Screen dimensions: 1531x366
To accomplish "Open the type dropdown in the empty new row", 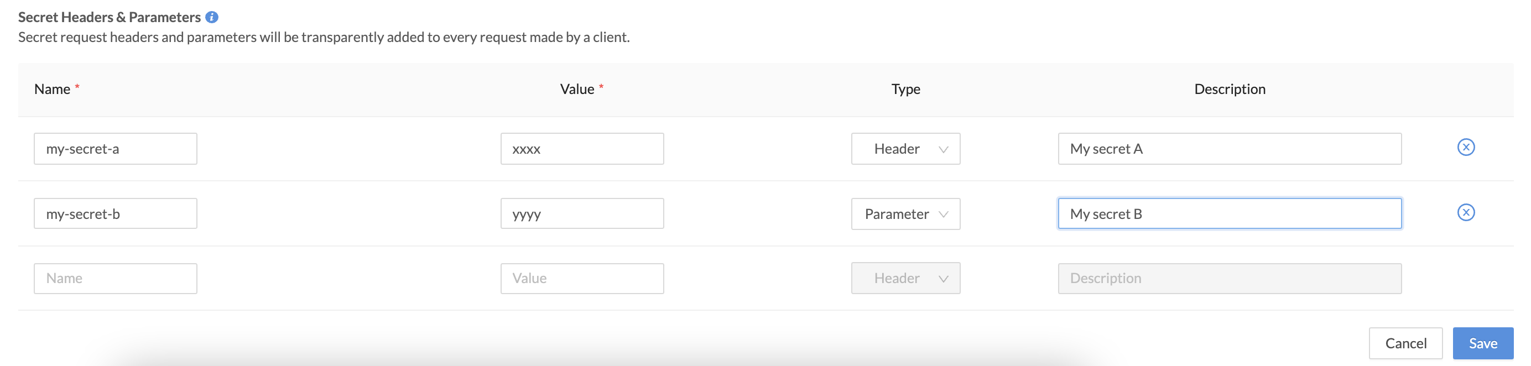I will pyautogui.click(x=905, y=278).
